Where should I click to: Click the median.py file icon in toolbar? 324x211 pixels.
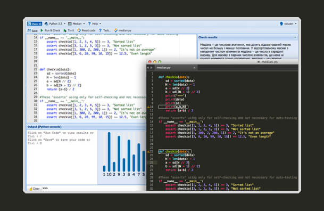coord(116,30)
